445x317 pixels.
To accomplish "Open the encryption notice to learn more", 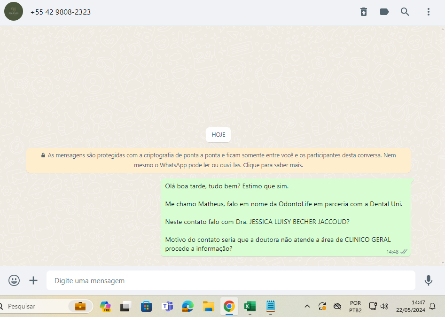I will pyautogui.click(x=218, y=160).
